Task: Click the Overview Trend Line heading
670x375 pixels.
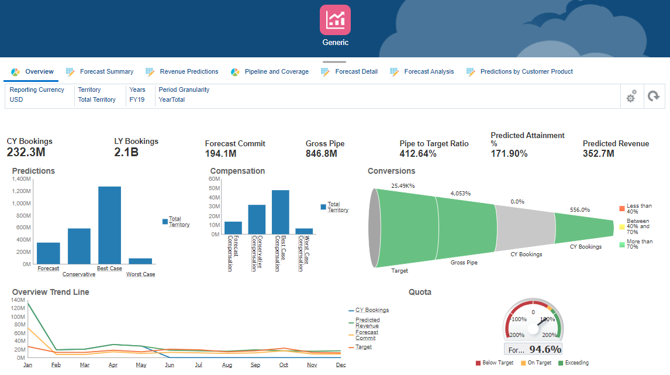Action: click(50, 292)
